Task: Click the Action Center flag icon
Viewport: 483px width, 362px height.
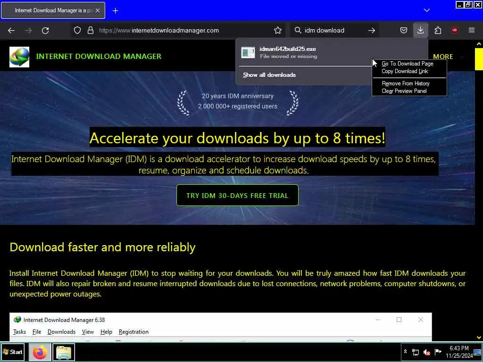Action: click(x=438, y=352)
